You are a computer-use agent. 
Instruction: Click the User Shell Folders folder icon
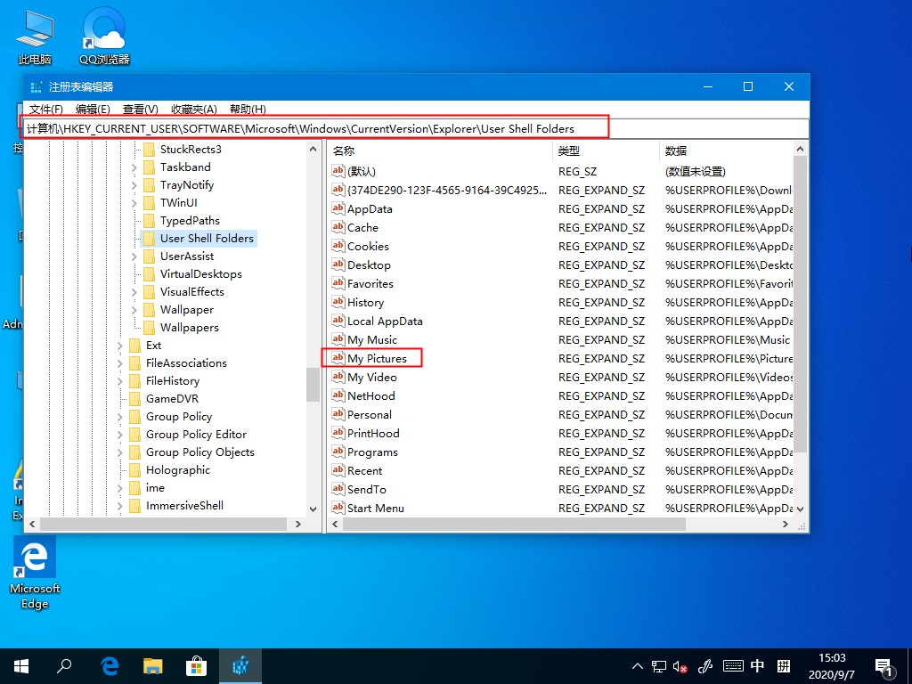click(x=150, y=238)
